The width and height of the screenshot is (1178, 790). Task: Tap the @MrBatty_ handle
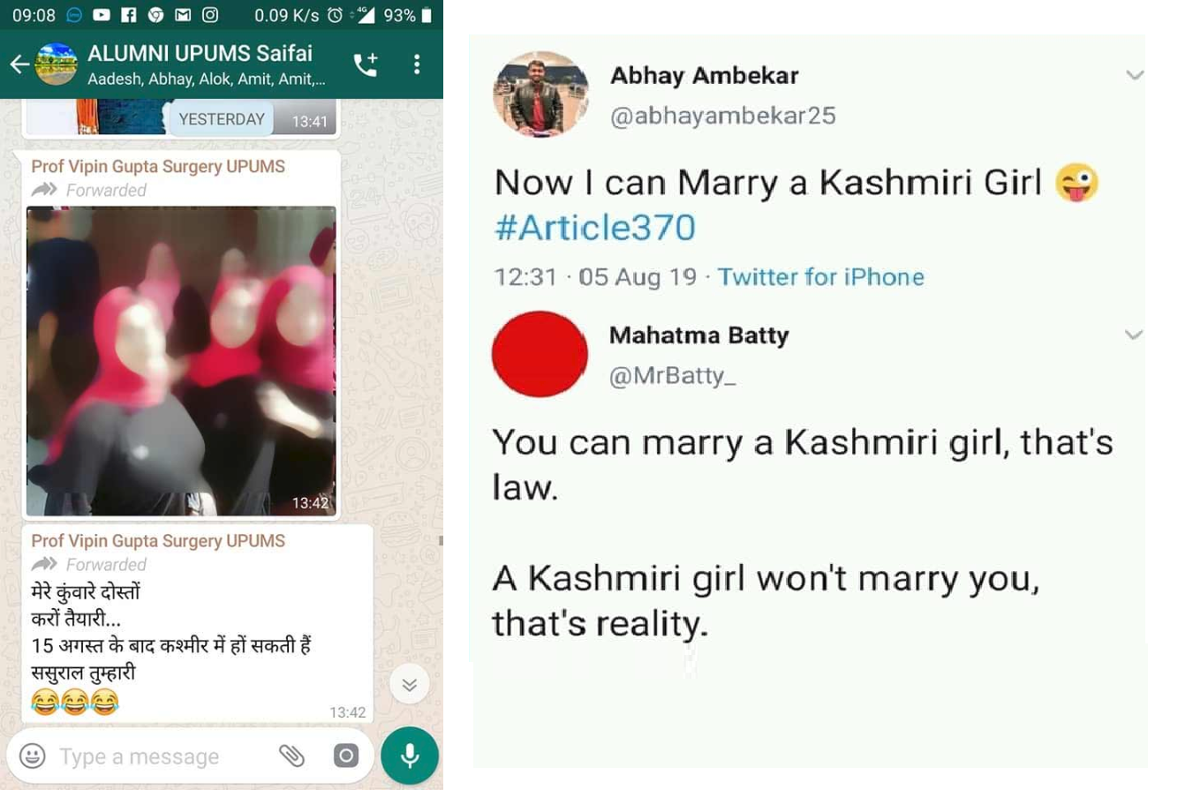(672, 377)
